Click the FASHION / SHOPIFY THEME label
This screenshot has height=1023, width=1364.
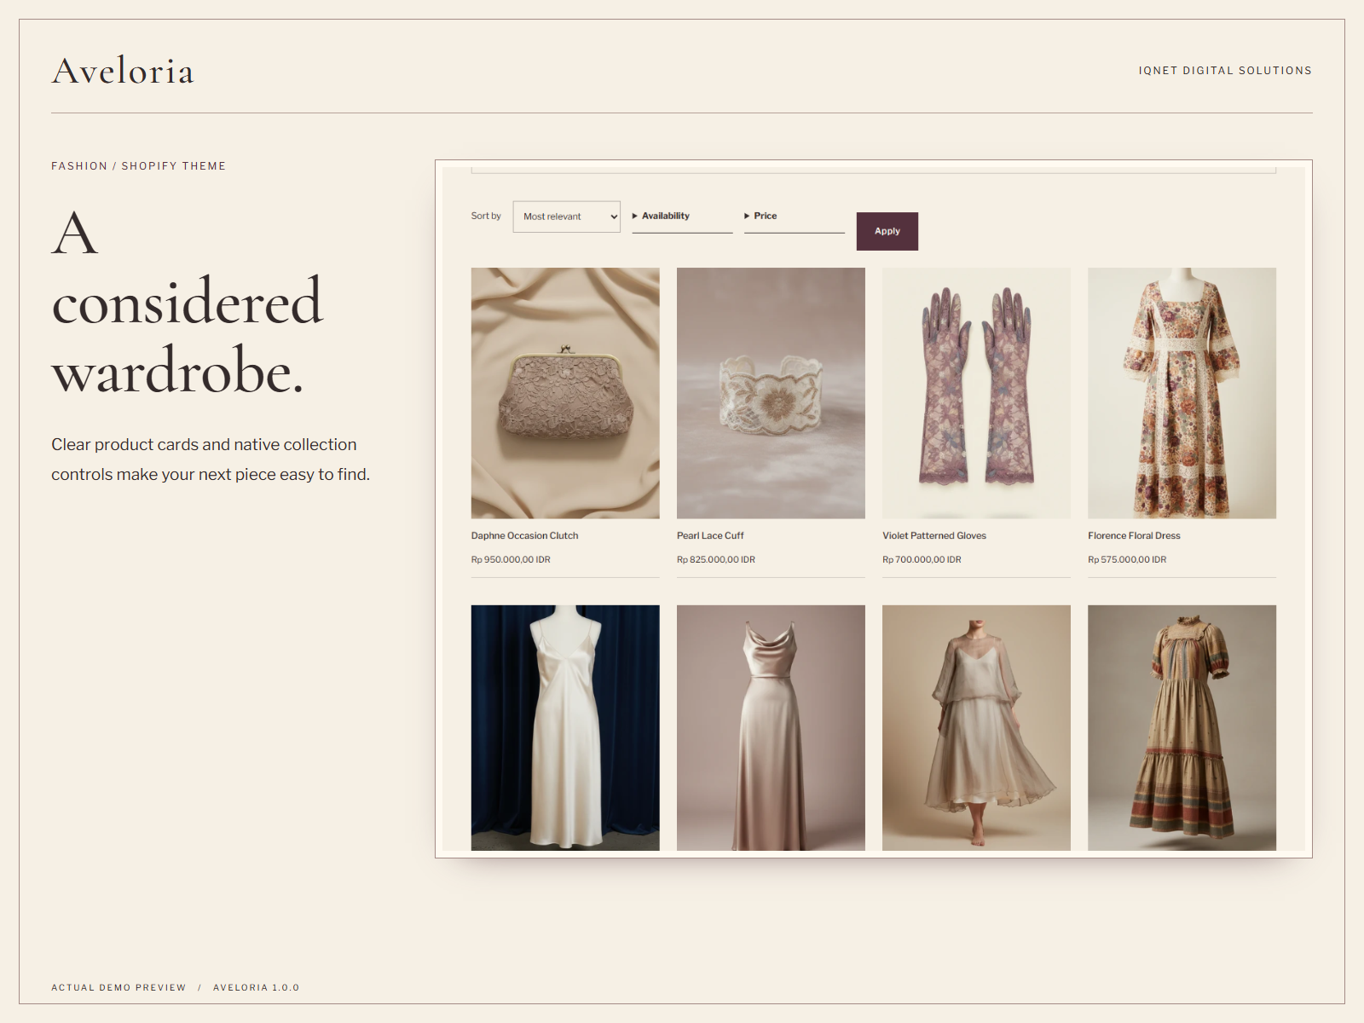point(138,166)
